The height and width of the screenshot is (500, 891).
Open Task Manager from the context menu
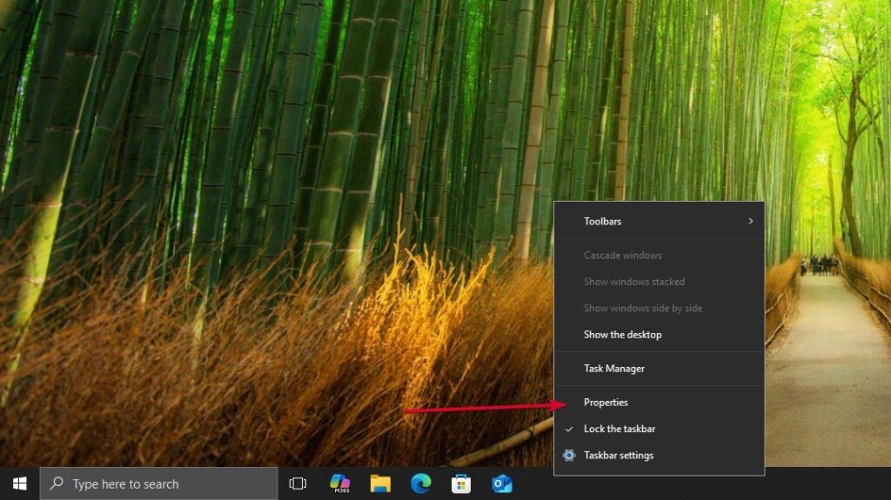tap(614, 369)
